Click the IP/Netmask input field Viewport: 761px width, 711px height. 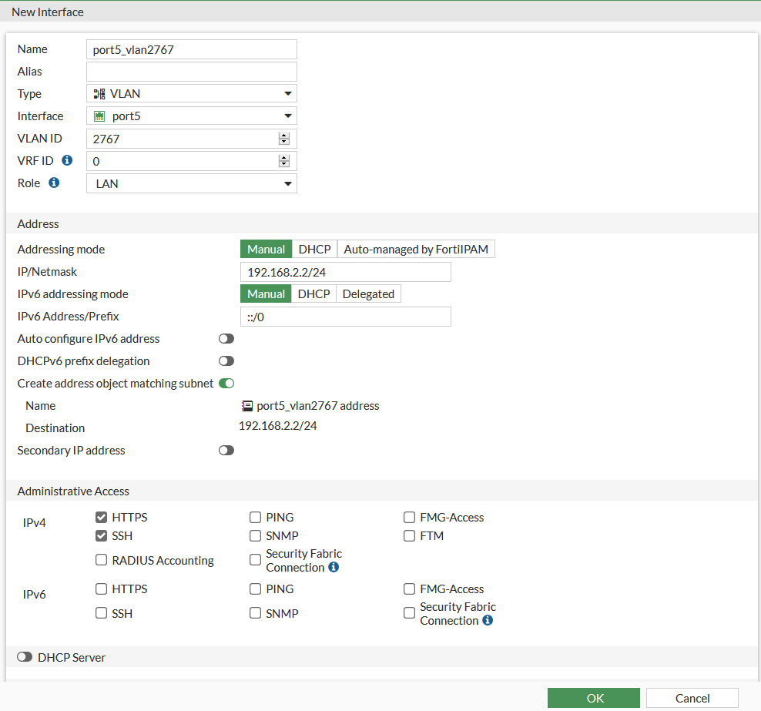click(345, 271)
